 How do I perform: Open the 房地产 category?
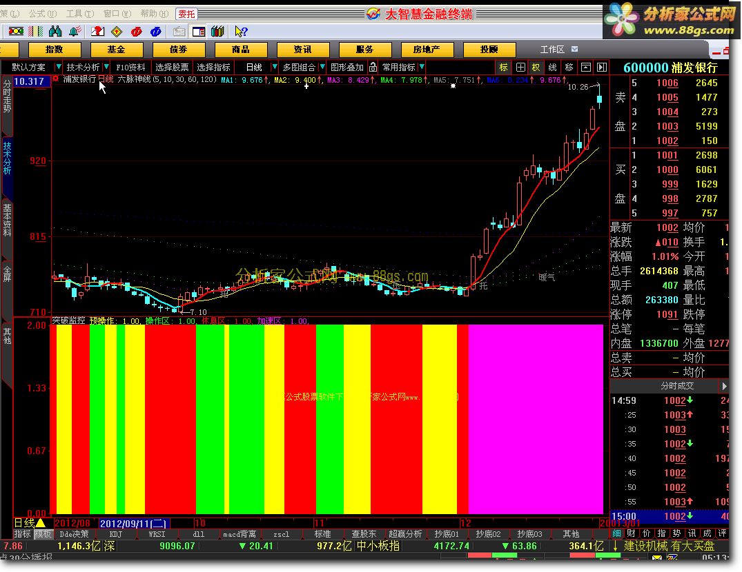(x=427, y=50)
